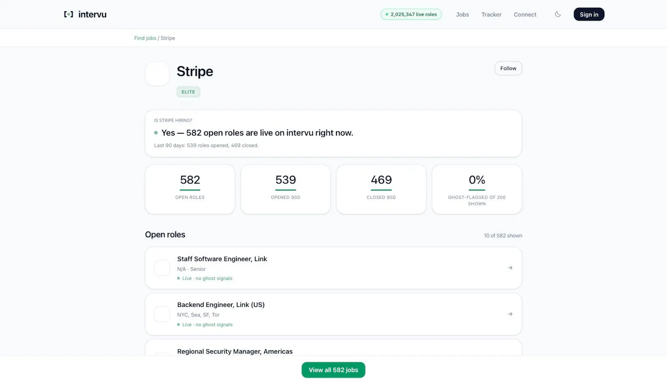
Task: Click the Stripe breadcrumb text
Action: pos(168,38)
